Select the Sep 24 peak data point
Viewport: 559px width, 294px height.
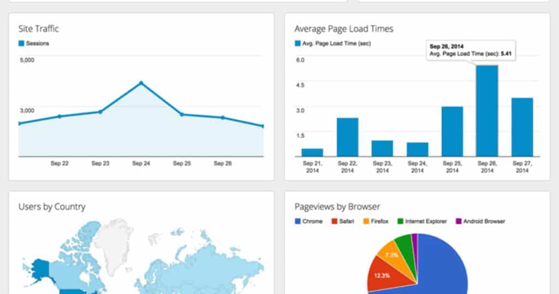pyautogui.click(x=141, y=83)
